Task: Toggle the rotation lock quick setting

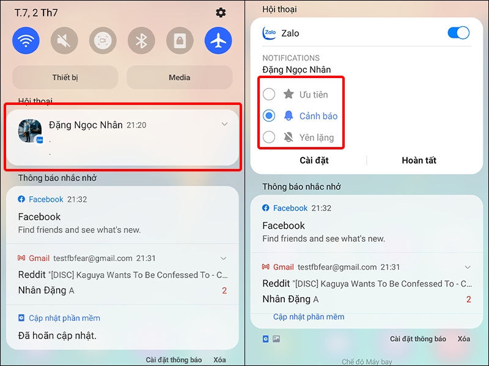Action: 180,40
